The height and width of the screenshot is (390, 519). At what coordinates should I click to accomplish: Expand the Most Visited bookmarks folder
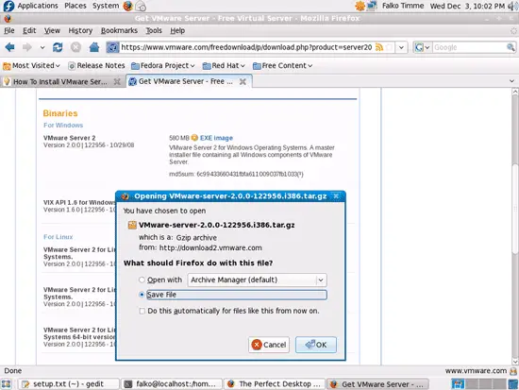coord(32,65)
